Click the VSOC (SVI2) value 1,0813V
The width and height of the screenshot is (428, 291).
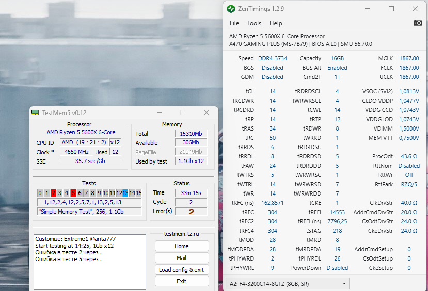[409, 91]
